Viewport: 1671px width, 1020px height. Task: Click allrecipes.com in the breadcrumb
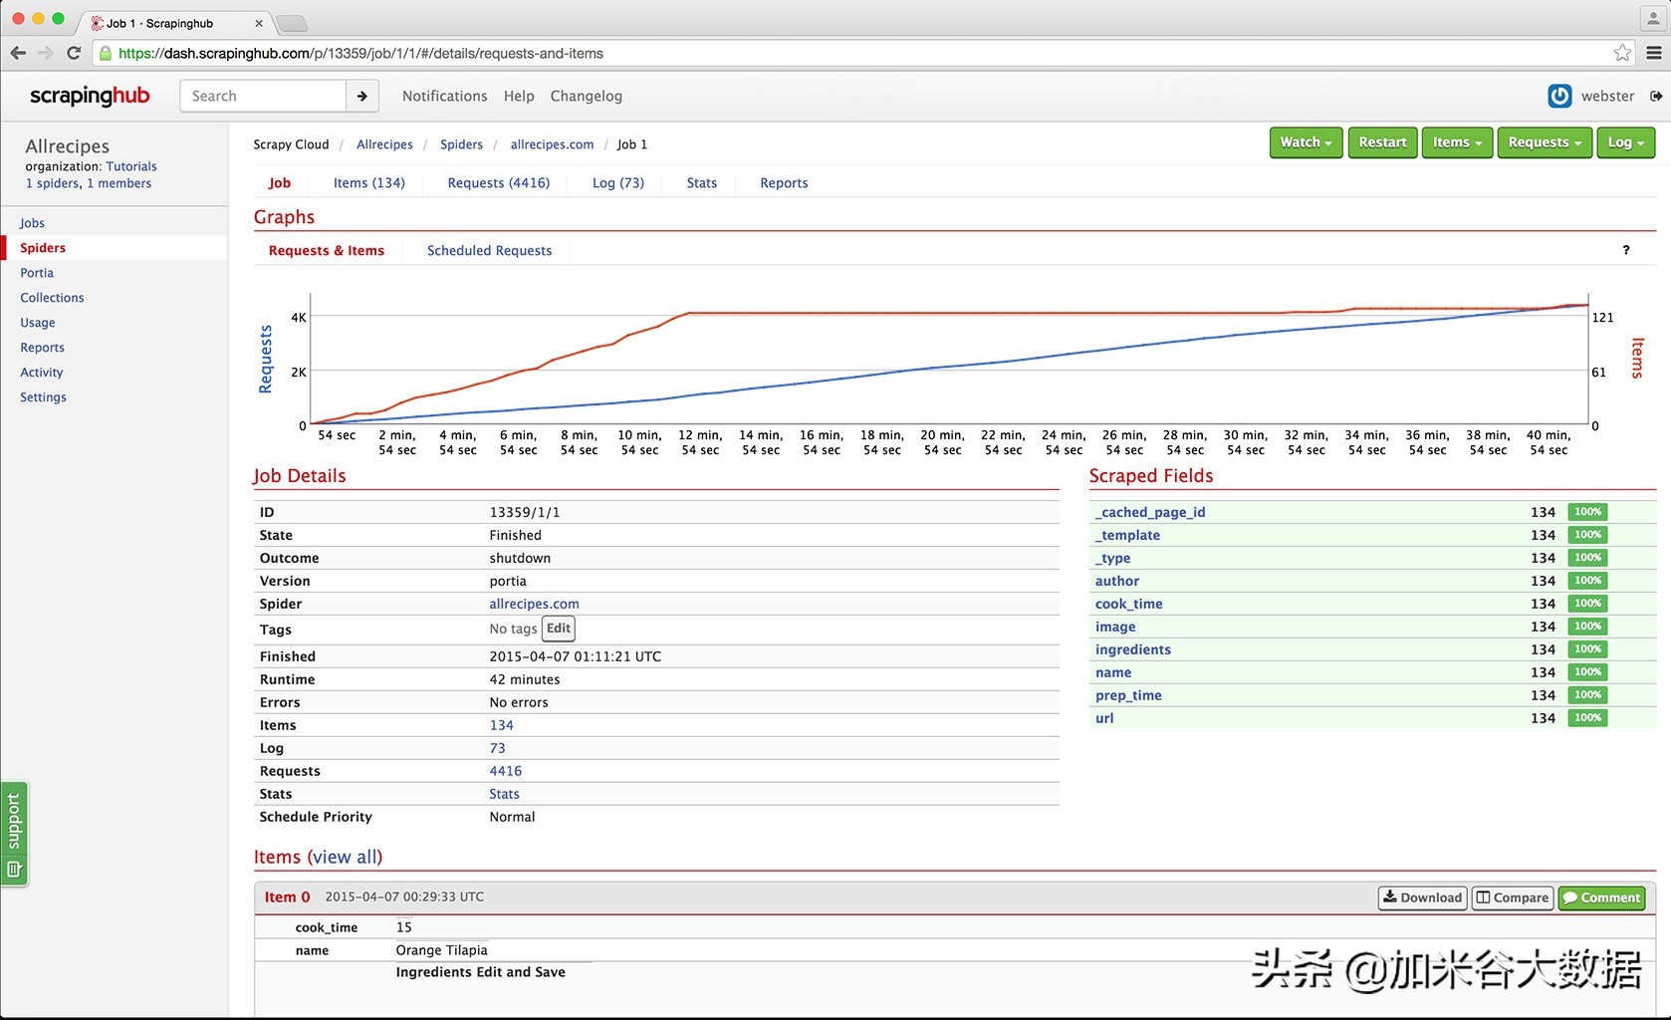coord(552,144)
